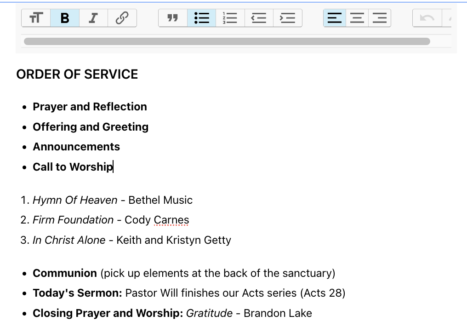Apply block quote formatting

pos(173,18)
